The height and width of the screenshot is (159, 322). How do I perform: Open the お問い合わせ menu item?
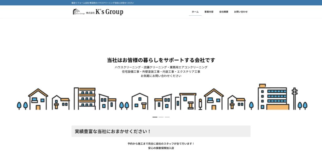241,12
